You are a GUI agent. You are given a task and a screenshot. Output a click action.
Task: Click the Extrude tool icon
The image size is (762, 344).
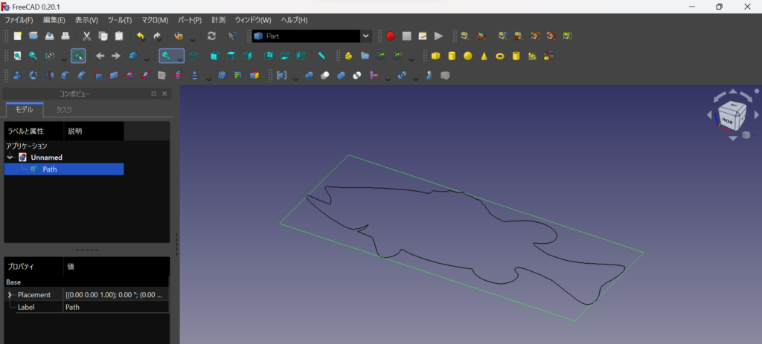[18, 76]
